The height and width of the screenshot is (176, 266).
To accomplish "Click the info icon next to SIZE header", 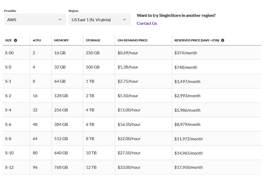I will pyautogui.click(x=15, y=40).
